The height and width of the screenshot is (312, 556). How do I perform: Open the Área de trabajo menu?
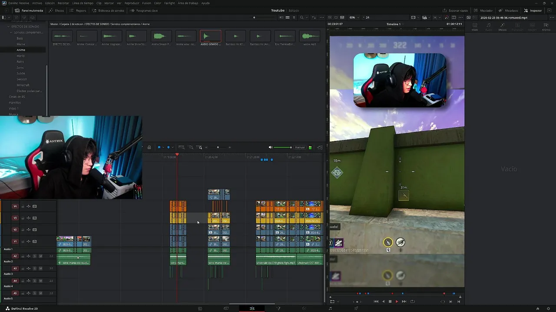coord(187,3)
